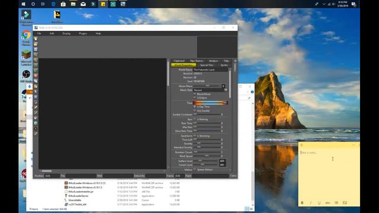Switch to the Analysis tab
379x213 pixels.
(x=213, y=61)
